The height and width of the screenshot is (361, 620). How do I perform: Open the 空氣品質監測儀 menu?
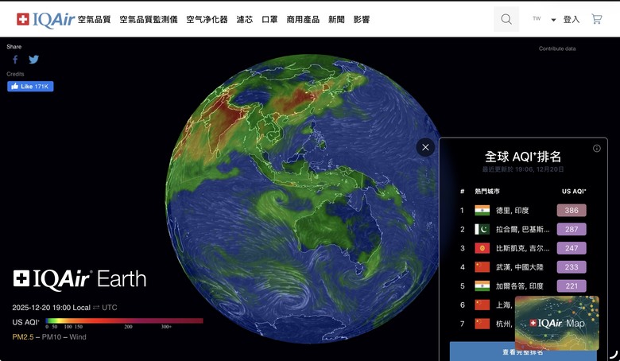[149, 19]
